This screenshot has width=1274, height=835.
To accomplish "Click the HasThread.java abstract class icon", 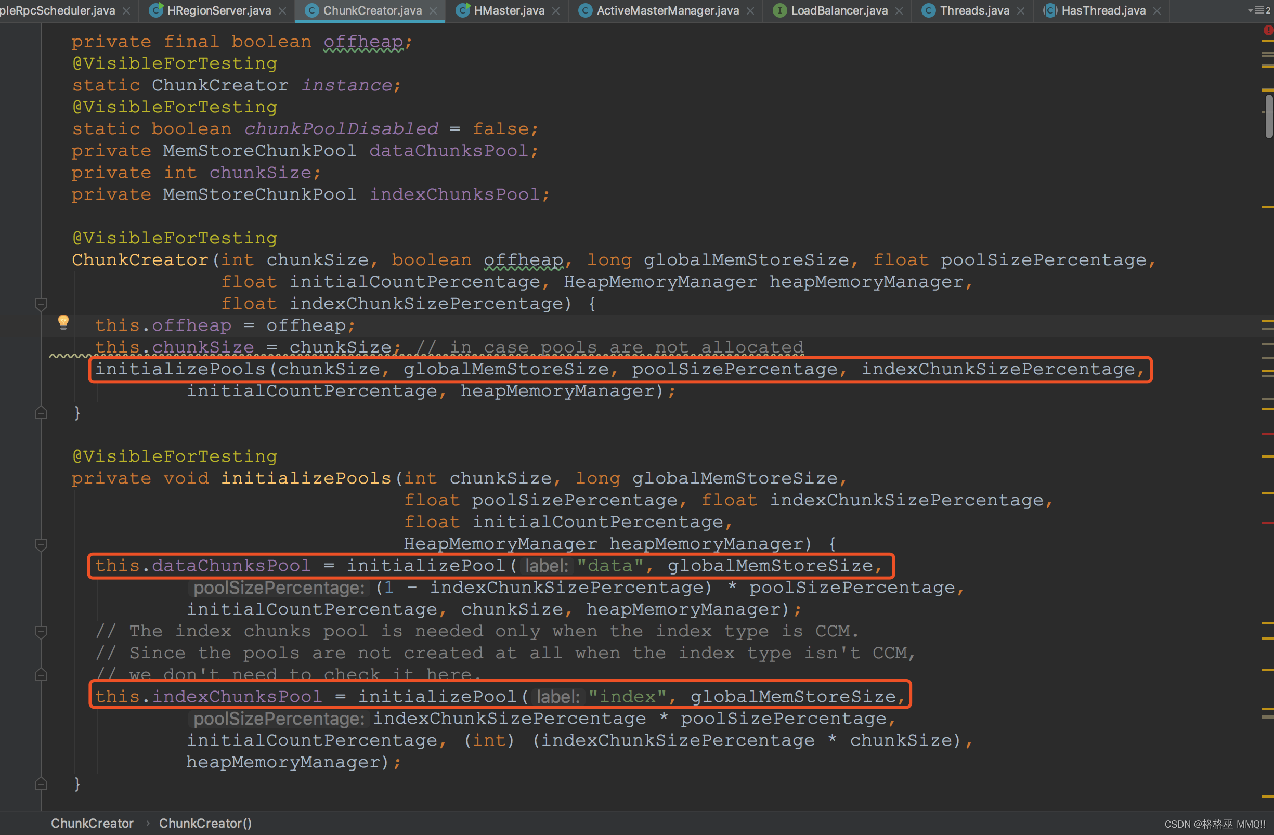I will [1050, 10].
